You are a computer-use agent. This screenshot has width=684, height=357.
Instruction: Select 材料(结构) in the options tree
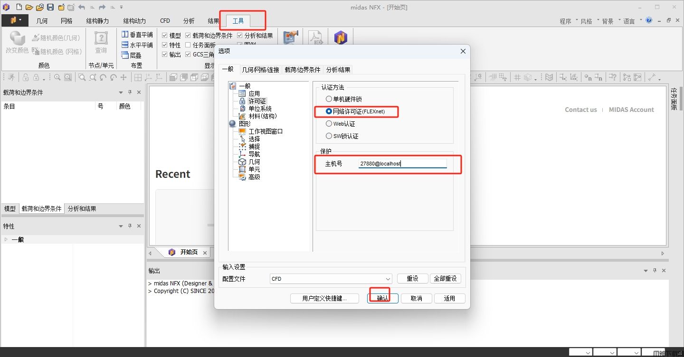(263, 116)
